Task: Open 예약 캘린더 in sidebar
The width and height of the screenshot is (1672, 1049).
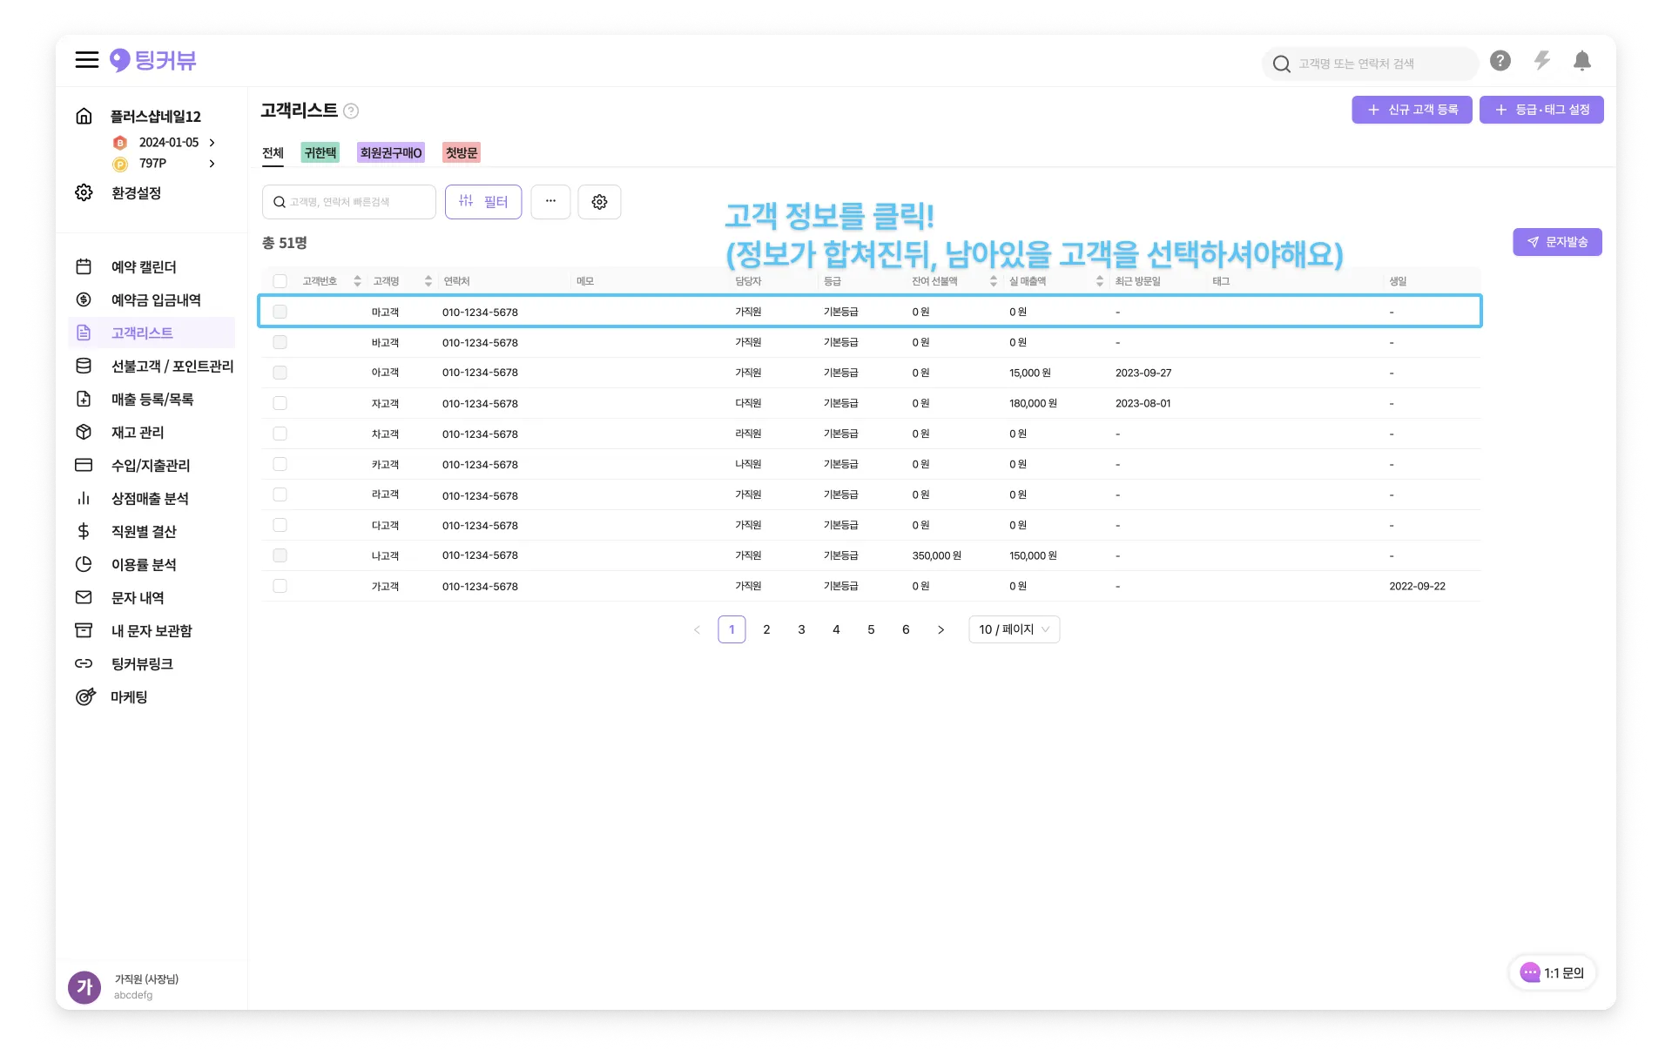Action: (x=144, y=267)
